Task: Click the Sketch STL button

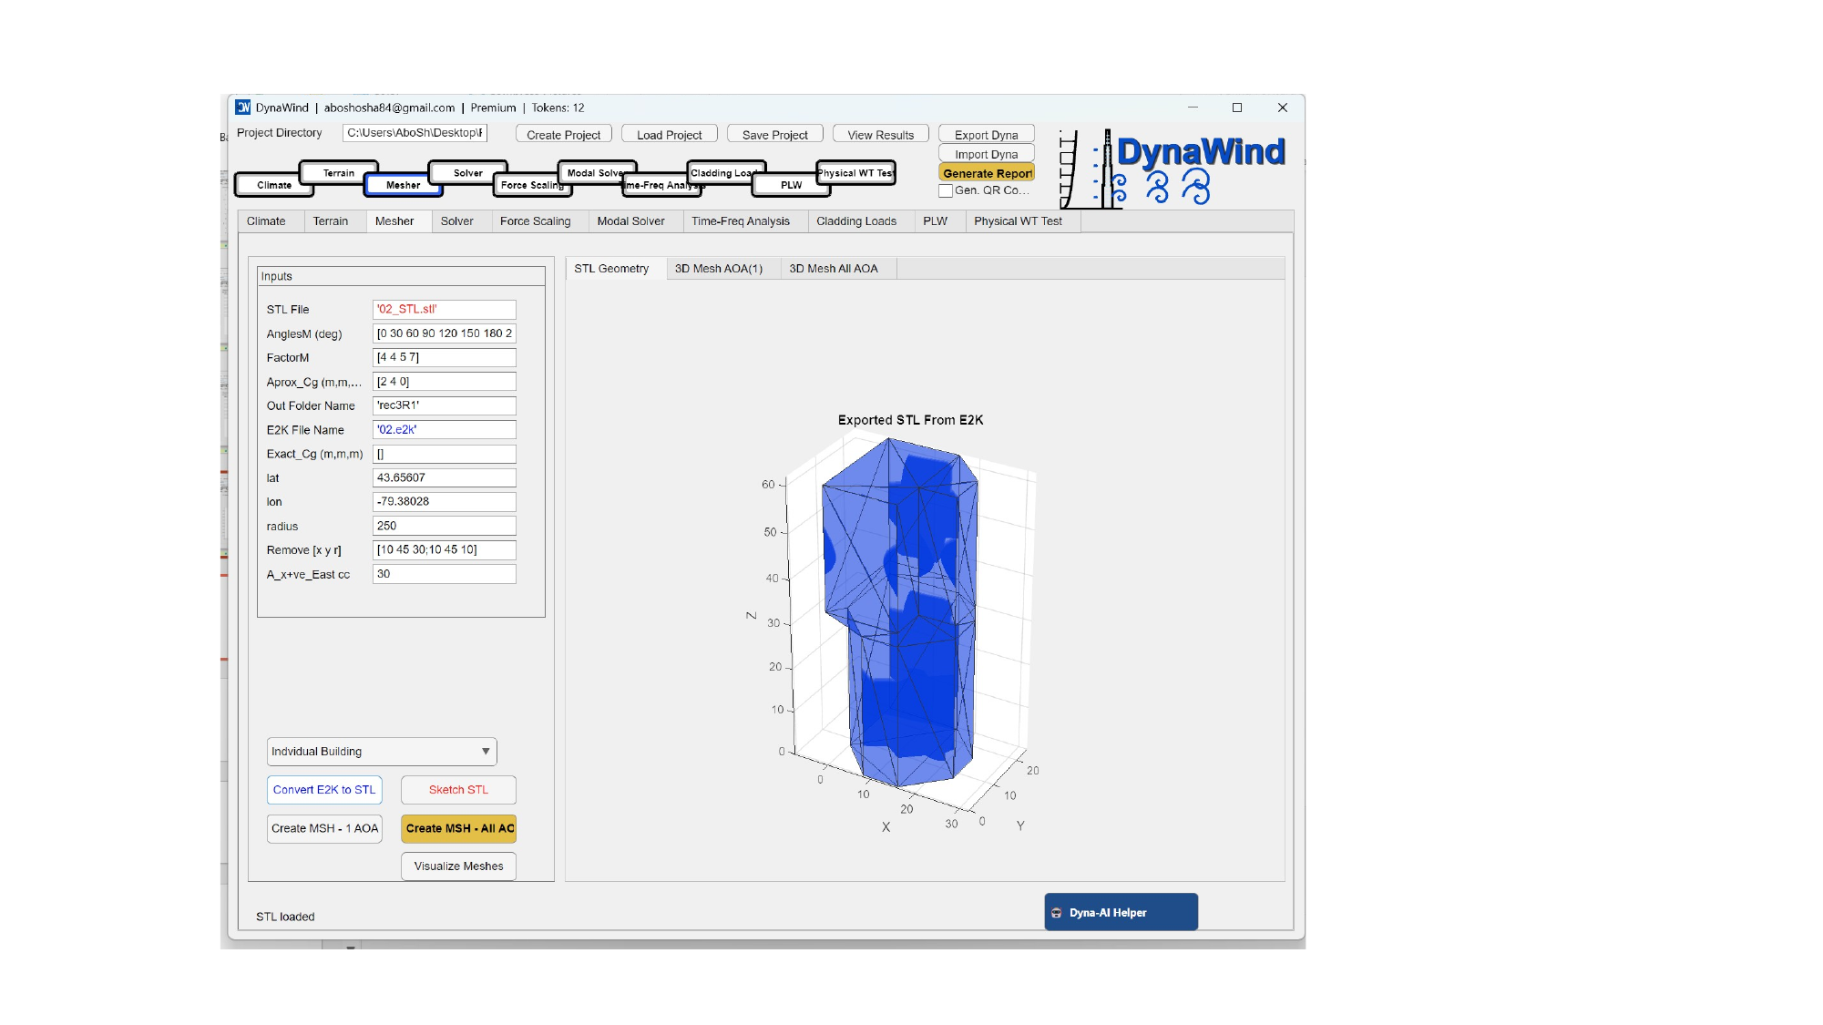Action: click(x=458, y=790)
